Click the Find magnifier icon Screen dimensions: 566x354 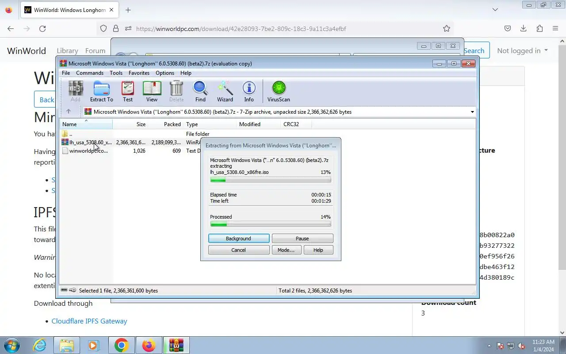coord(200,92)
